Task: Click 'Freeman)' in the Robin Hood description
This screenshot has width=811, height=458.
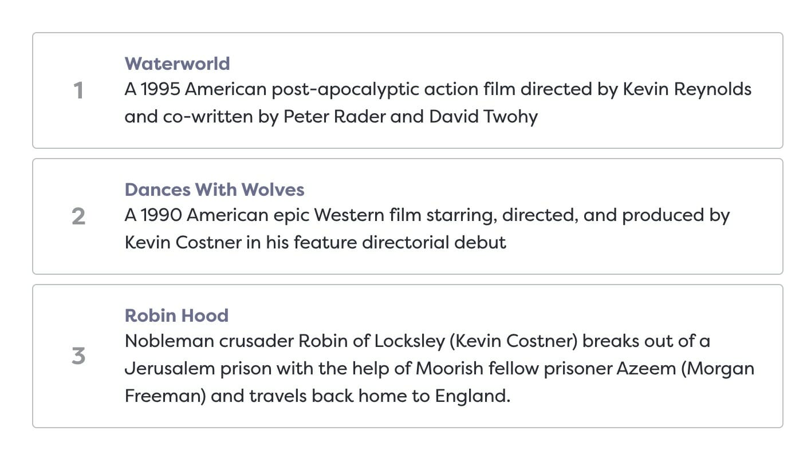Action: (165, 396)
